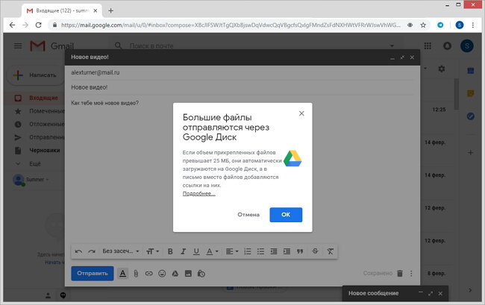Screen dimensions: 485x305
Task: Open Google apps grid icon
Action: (428, 46)
